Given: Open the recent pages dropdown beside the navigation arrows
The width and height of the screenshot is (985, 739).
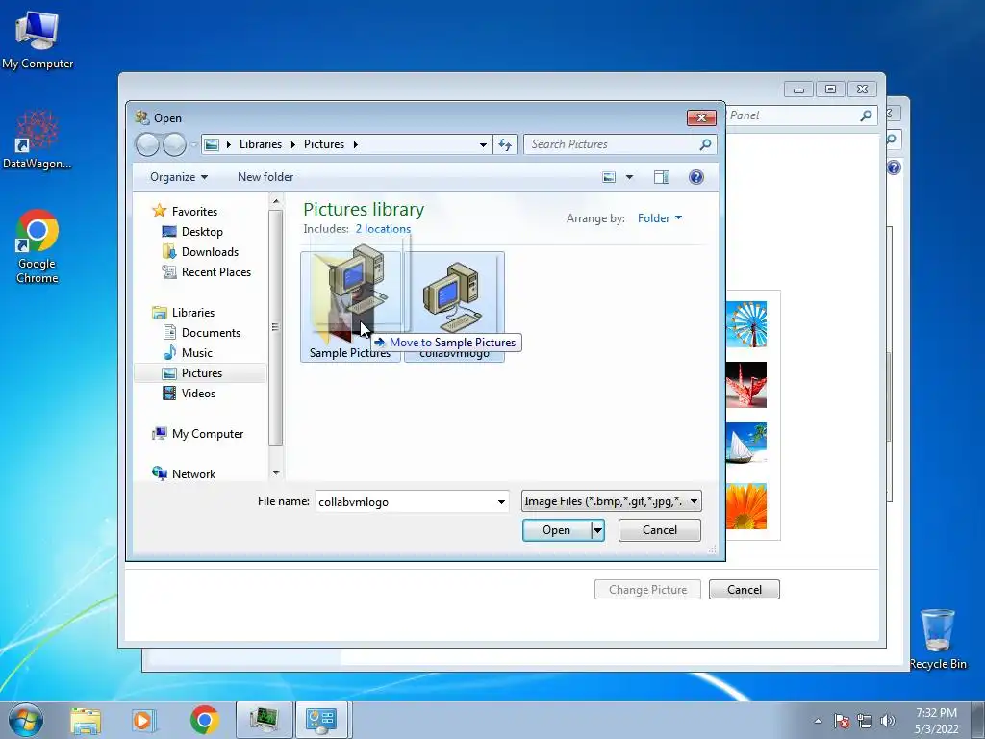Looking at the screenshot, I should tap(193, 145).
